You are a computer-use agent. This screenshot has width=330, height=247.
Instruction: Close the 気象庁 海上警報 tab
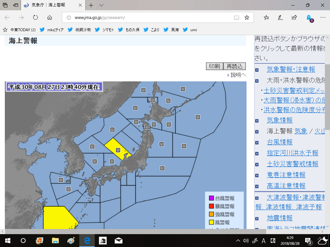pyautogui.click(x=80, y=5)
